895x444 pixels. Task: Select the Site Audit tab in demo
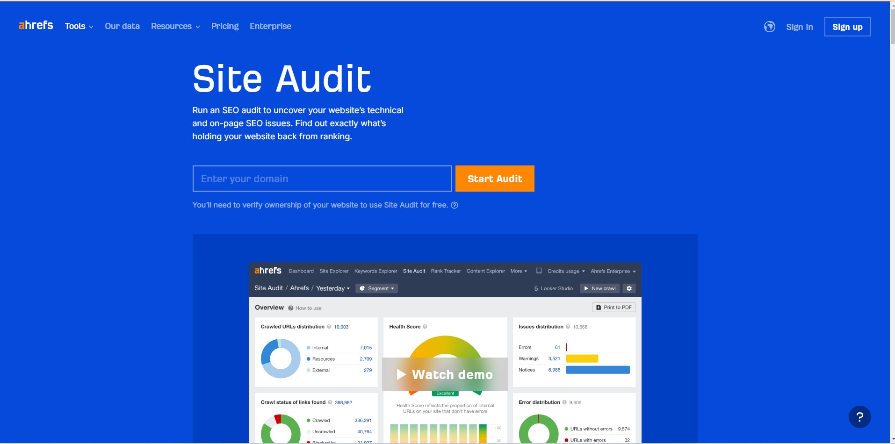coord(414,271)
